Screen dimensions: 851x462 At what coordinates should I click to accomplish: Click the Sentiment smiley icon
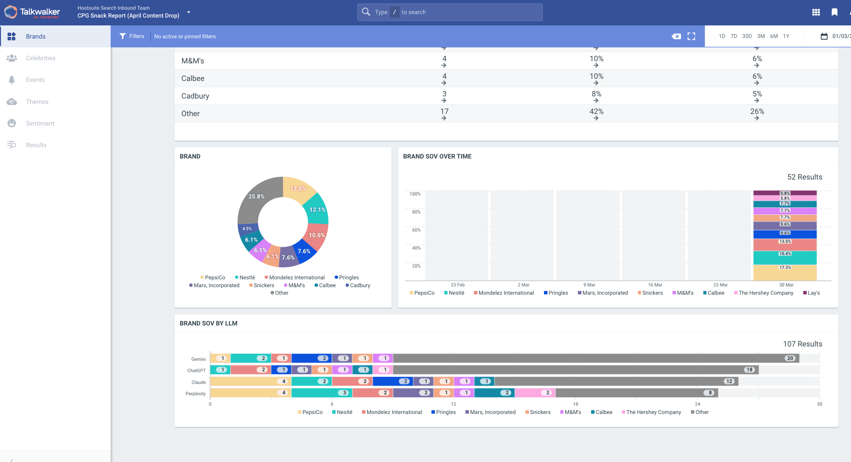tap(12, 123)
